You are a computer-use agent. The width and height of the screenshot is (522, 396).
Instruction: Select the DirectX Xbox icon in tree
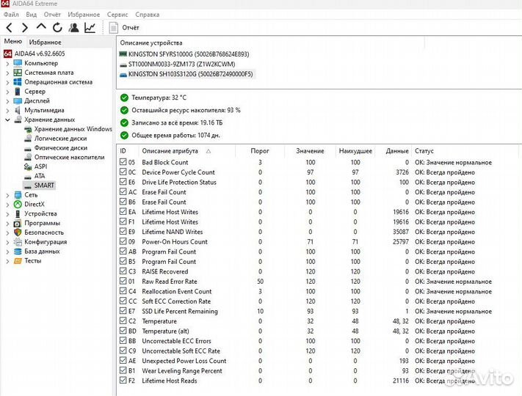pyautogui.click(x=18, y=205)
